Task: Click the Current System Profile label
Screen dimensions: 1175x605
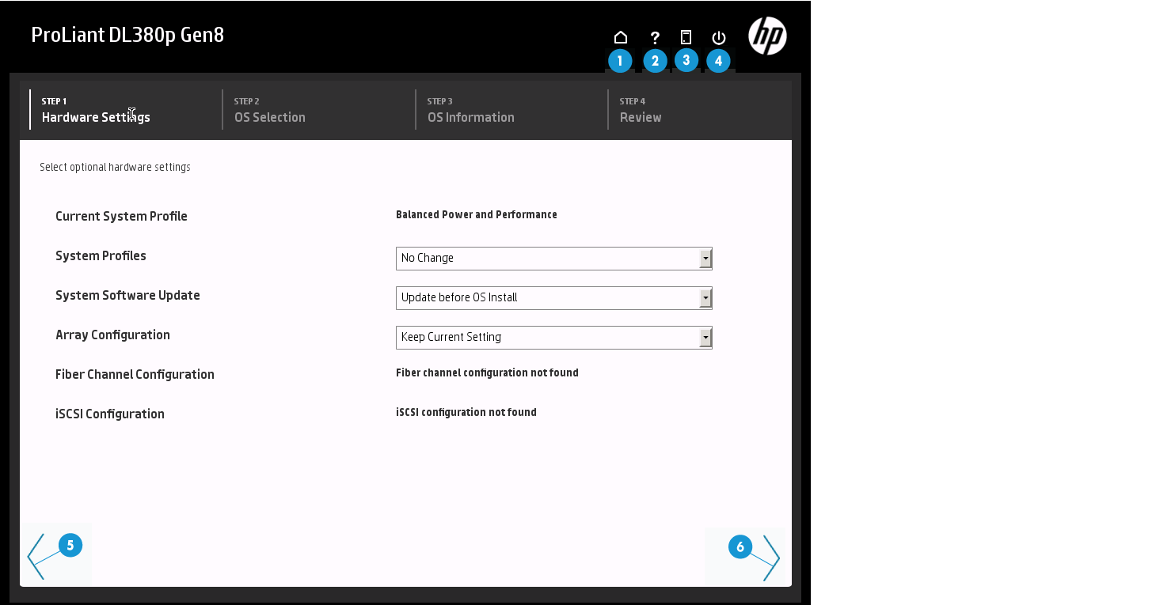Action: coord(121,216)
